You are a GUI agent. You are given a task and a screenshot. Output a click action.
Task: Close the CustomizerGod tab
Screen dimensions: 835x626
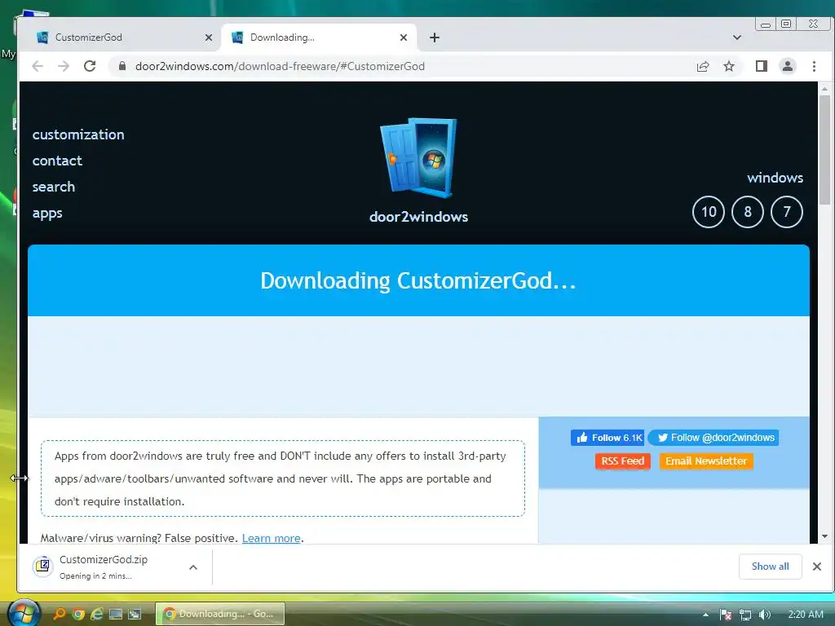pos(208,37)
